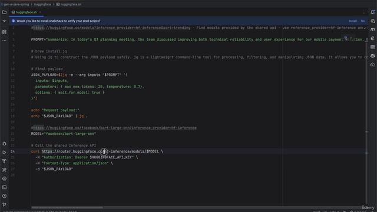The width and height of the screenshot is (377, 212).
Task: Open the Project tool window folder icon
Action: click(4, 12)
